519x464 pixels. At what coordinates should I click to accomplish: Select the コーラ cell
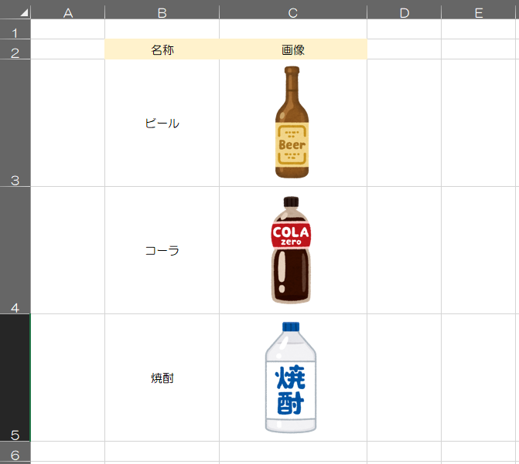pos(162,250)
